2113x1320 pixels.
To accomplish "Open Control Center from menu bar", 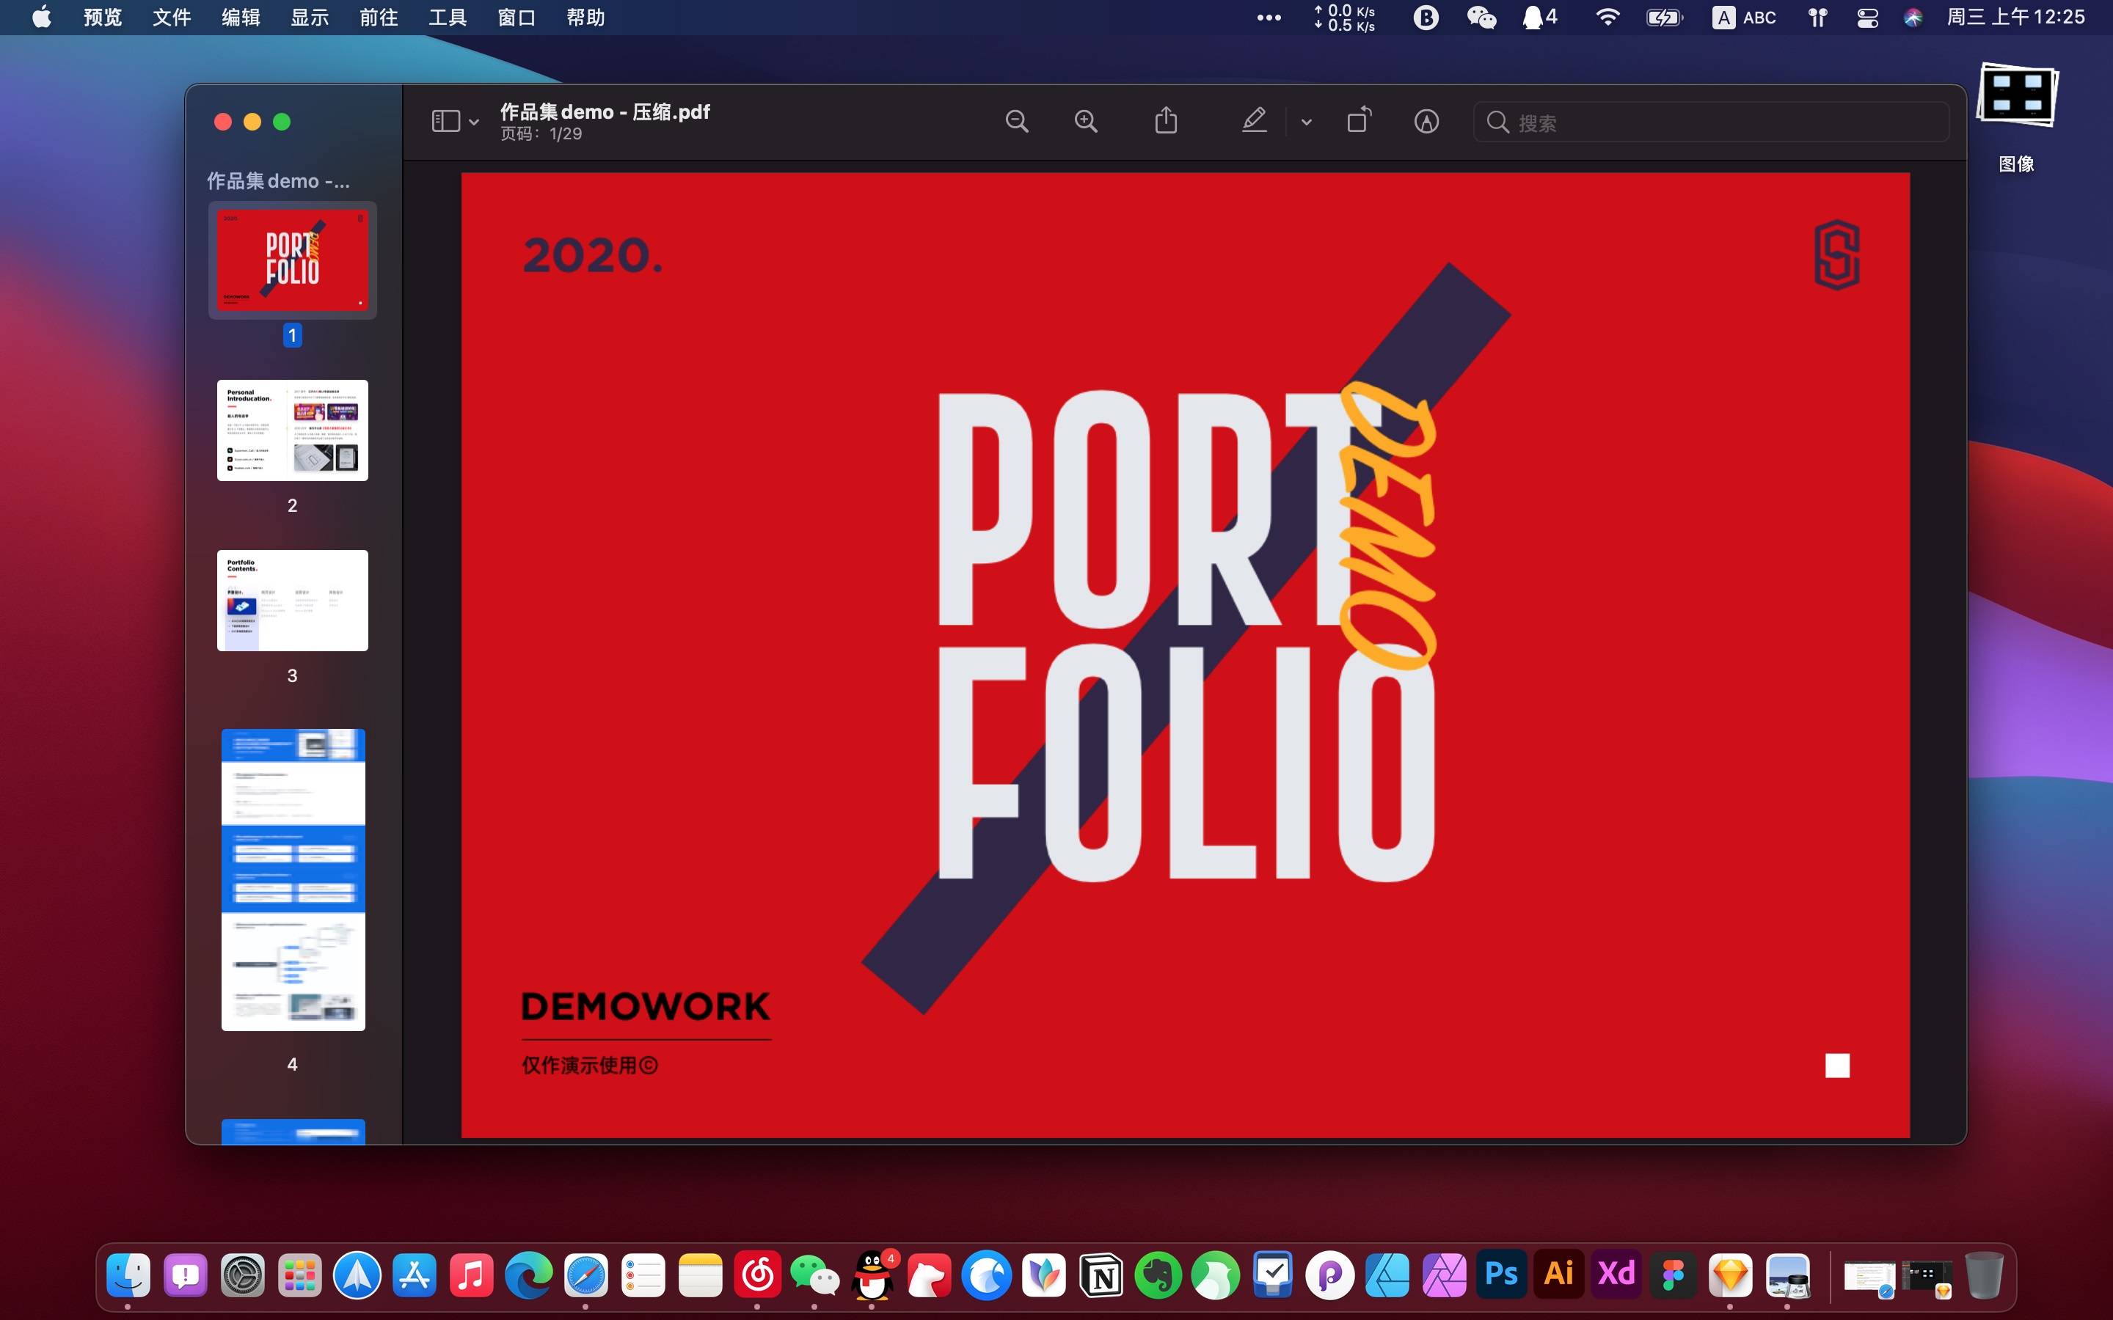I will point(1868,18).
